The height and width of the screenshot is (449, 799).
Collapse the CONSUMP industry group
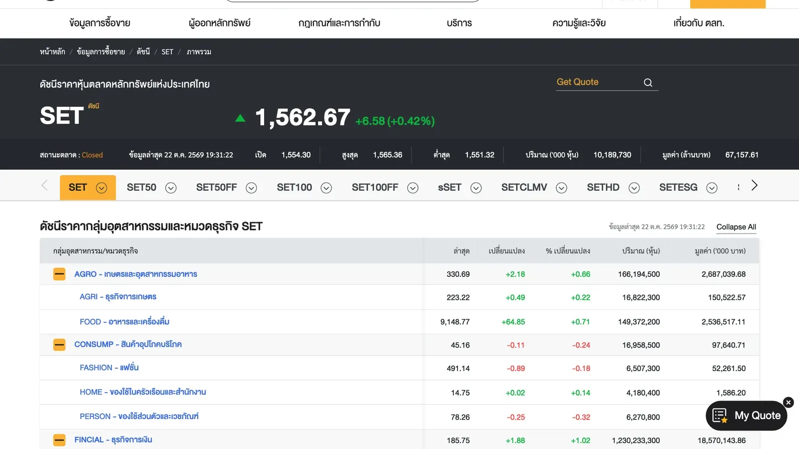[59, 345]
